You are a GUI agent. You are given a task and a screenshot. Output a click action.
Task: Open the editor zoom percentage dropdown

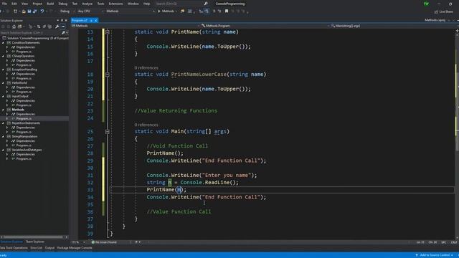78,242
